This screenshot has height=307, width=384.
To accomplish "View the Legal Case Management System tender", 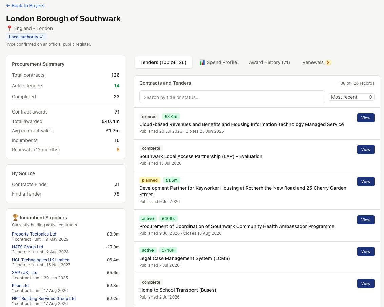I will click(x=366, y=252).
